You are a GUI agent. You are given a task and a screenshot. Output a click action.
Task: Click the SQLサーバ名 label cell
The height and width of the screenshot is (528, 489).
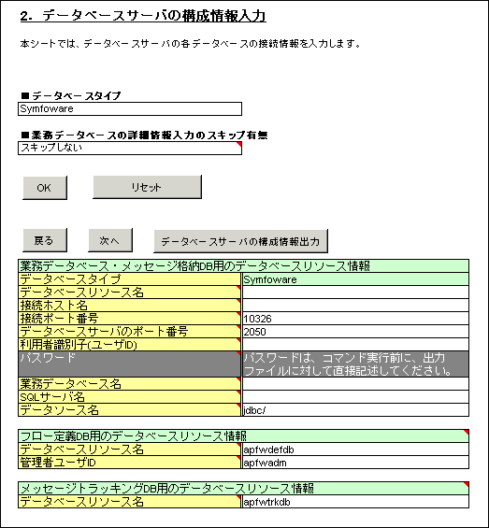[130, 397]
